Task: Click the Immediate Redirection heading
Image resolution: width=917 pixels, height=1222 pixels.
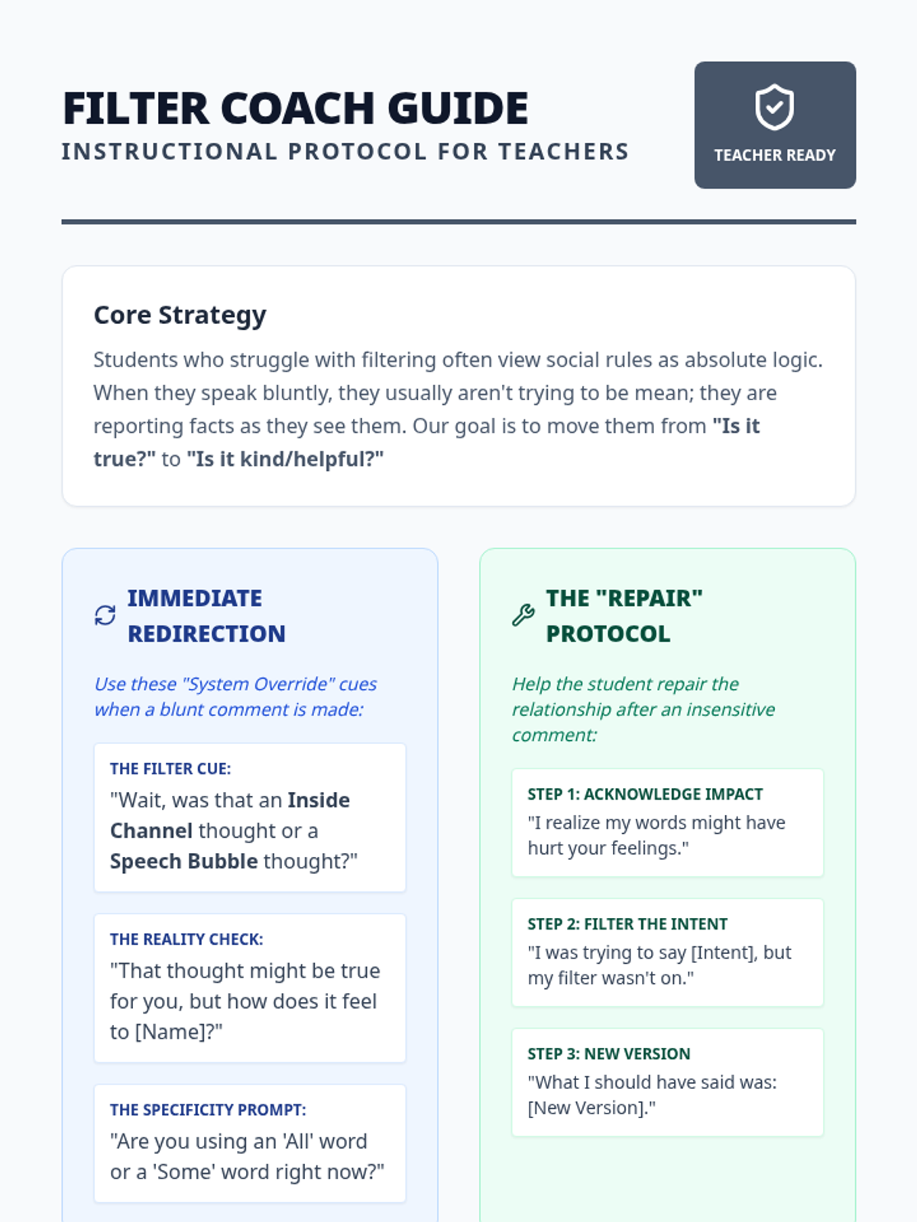Action: pyautogui.click(x=206, y=616)
